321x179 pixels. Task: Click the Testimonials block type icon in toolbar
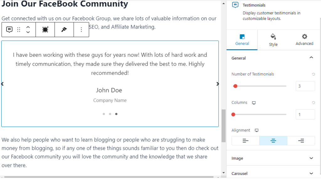pyautogui.click(x=9, y=30)
